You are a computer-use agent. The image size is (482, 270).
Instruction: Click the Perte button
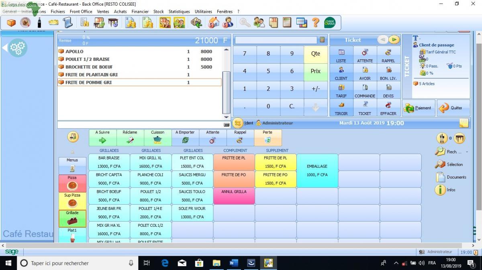click(x=268, y=137)
